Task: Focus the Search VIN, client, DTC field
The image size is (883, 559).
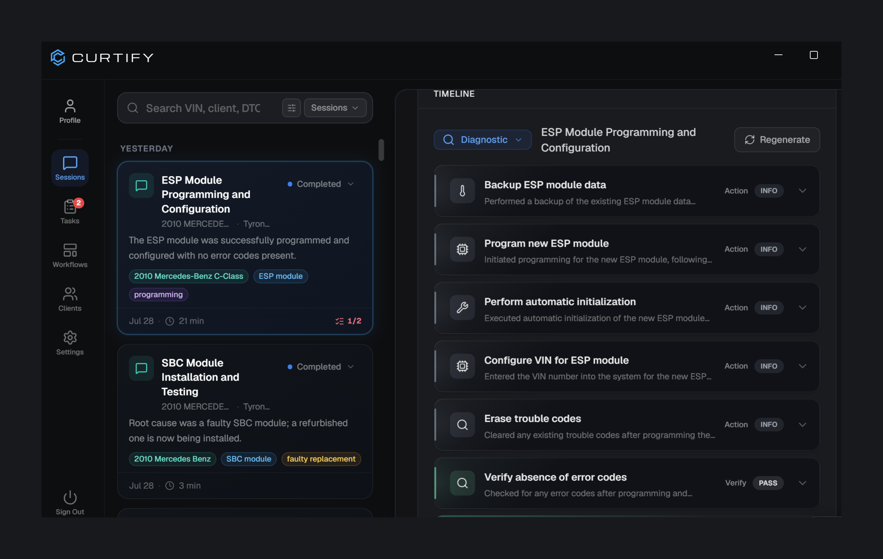Action: [x=203, y=108]
